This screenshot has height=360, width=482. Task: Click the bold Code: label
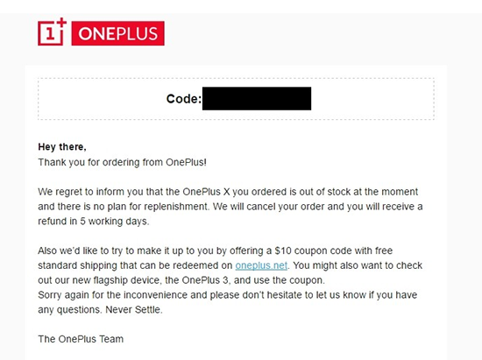(x=184, y=99)
